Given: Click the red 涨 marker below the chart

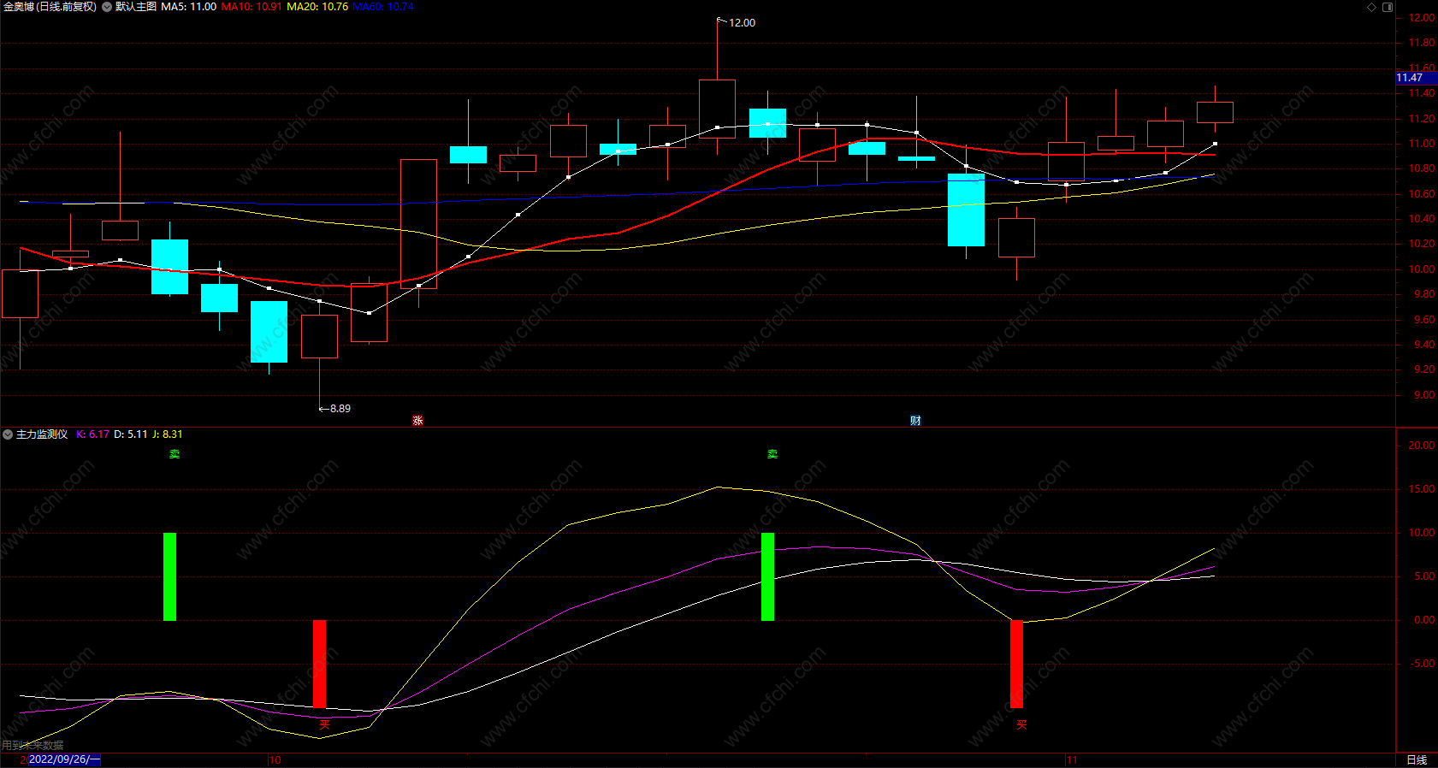Looking at the screenshot, I should [417, 421].
